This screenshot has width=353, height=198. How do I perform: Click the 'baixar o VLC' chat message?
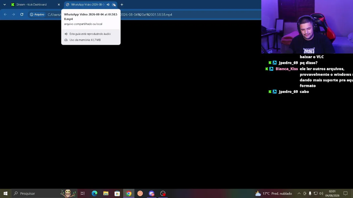(x=312, y=57)
